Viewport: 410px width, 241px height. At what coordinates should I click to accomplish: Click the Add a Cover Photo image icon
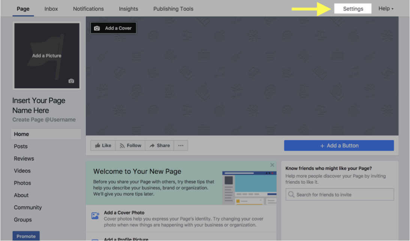(96, 216)
